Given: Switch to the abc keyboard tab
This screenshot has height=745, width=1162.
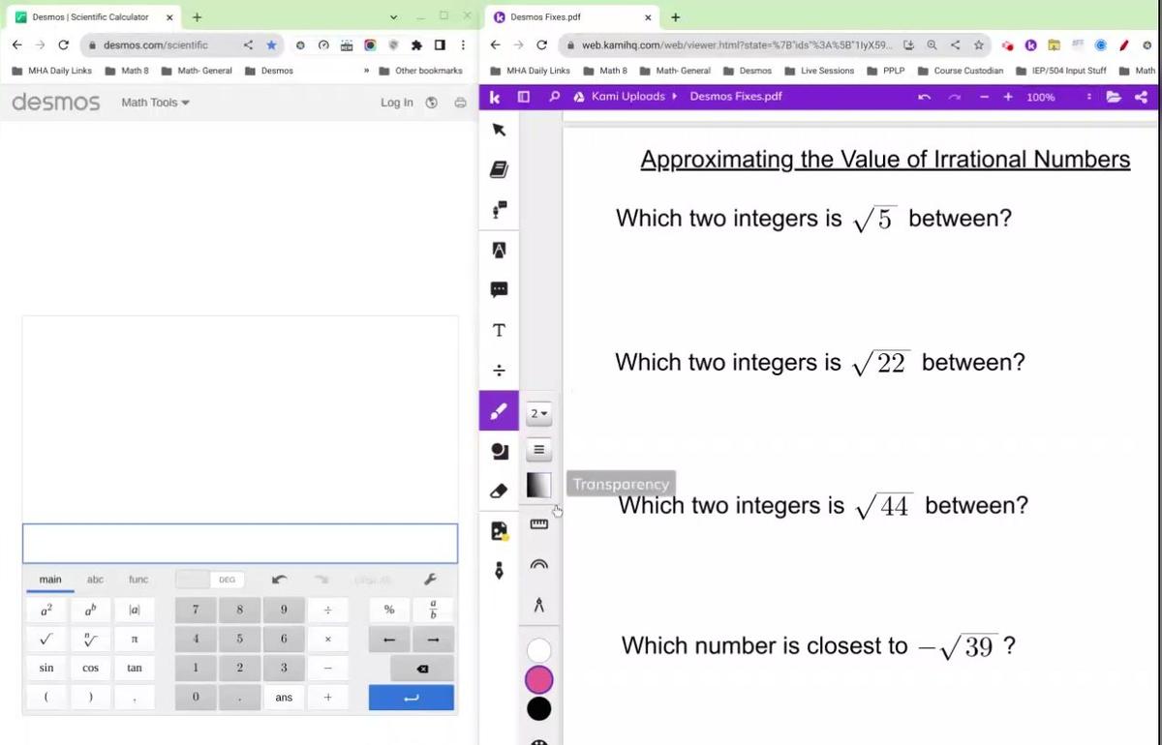Looking at the screenshot, I should click(95, 580).
